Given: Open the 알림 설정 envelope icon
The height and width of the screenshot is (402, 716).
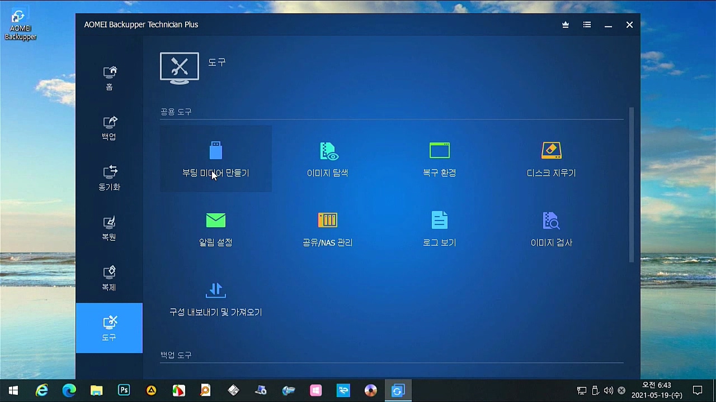Looking at the screenshot, I should 215,220.
